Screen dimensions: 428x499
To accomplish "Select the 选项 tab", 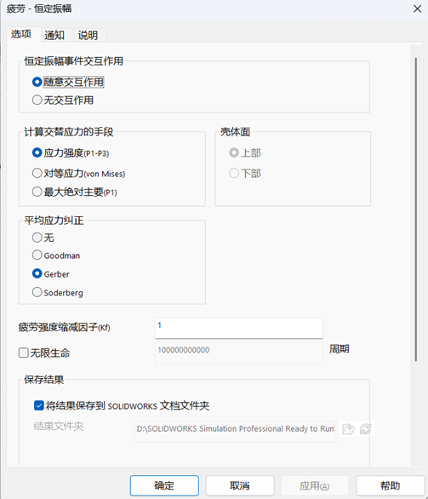I will (x=21, y=34).
